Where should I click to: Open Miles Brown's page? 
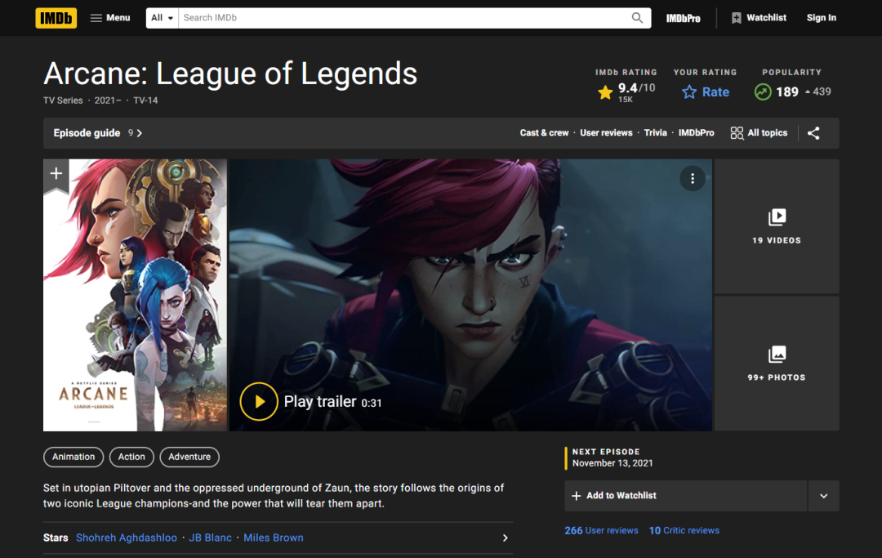coord(274,538)
